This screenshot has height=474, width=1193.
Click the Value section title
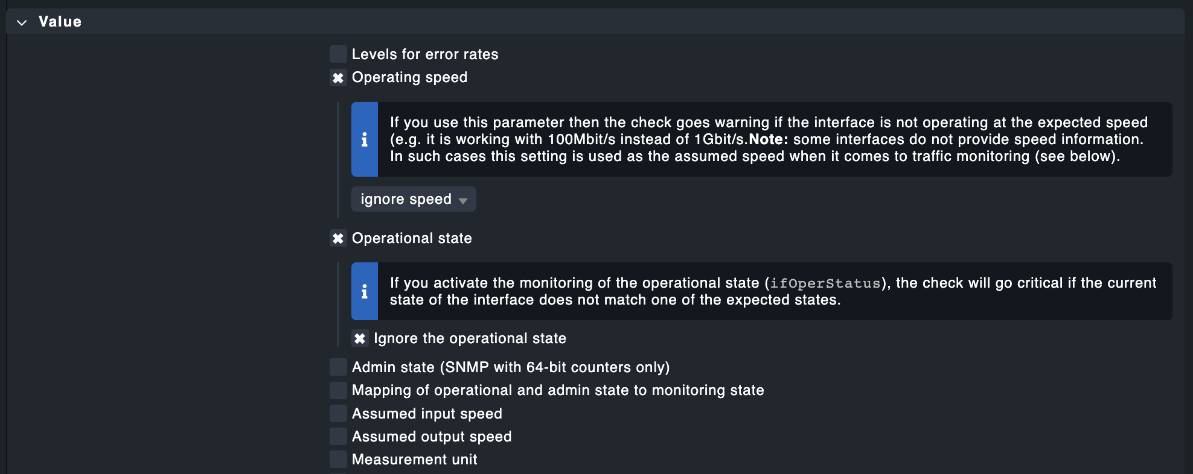(60, 22)
